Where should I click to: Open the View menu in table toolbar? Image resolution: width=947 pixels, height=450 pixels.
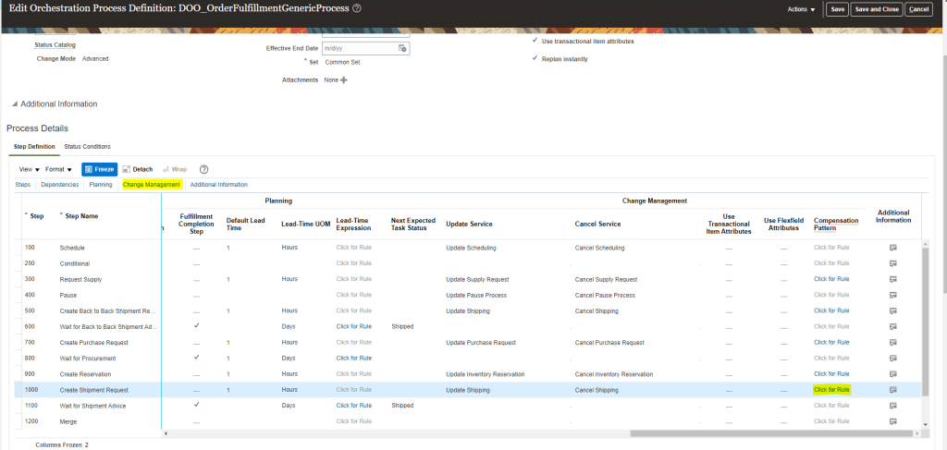tap(29, 169)
